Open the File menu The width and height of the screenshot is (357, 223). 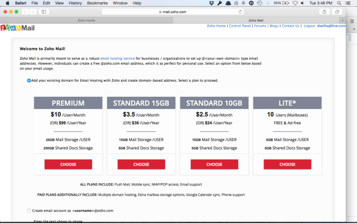click(35, 3)
